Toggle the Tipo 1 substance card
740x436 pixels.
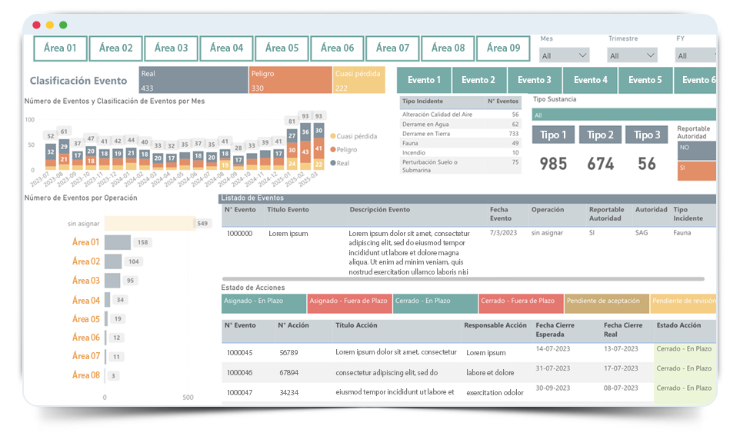tap(553, 135)
